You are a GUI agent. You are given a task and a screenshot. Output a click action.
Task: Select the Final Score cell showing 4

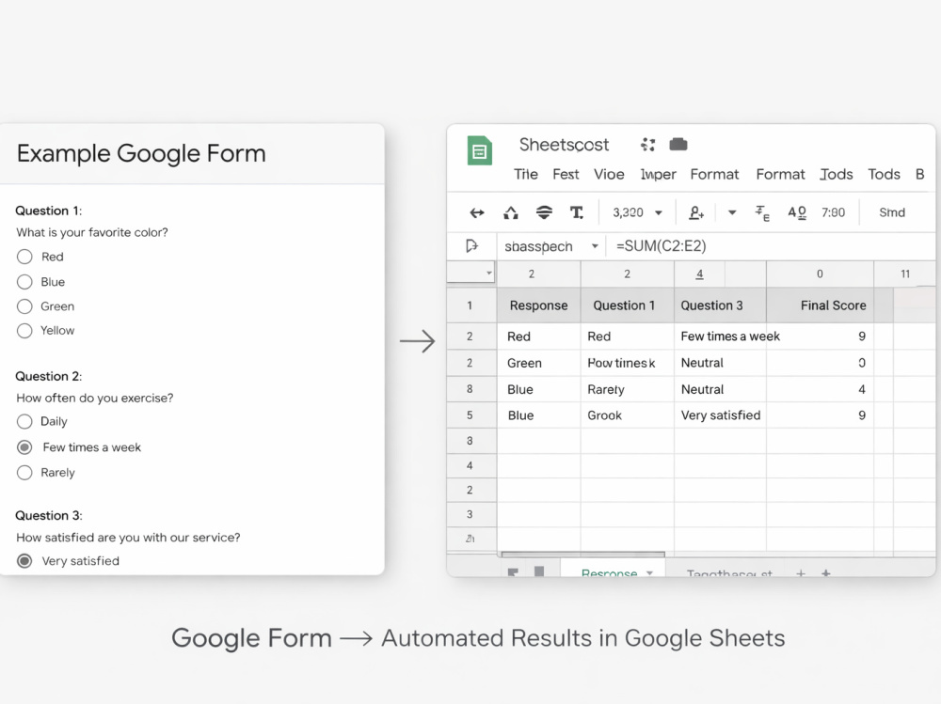tap(820, 389)
